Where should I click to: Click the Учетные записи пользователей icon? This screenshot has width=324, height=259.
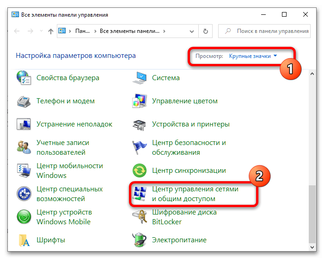point(24,147)
